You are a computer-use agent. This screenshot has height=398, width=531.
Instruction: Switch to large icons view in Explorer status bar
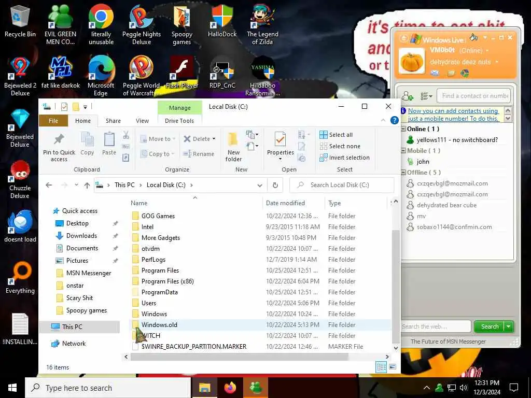coord(393,367)
